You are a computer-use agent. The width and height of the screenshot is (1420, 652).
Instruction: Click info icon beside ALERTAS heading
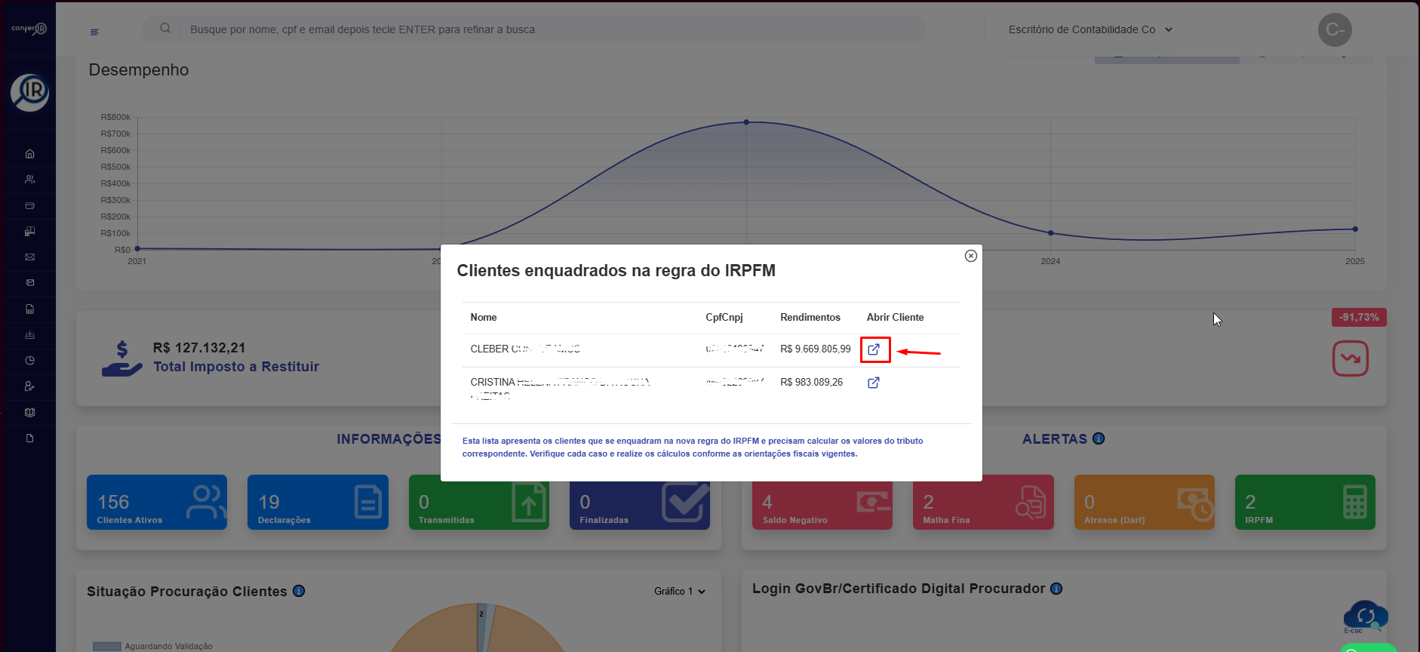coord(1099,438)
